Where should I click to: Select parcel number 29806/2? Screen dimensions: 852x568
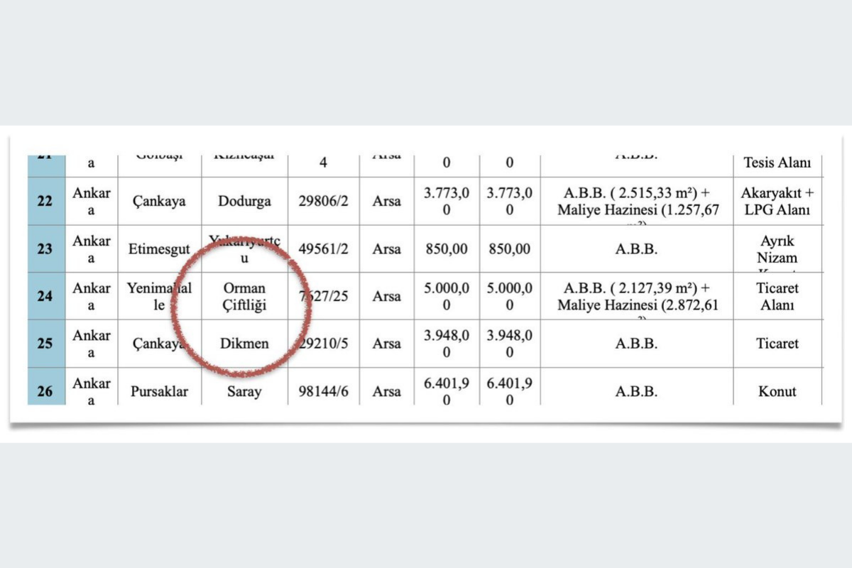click(x=323, y=201)
